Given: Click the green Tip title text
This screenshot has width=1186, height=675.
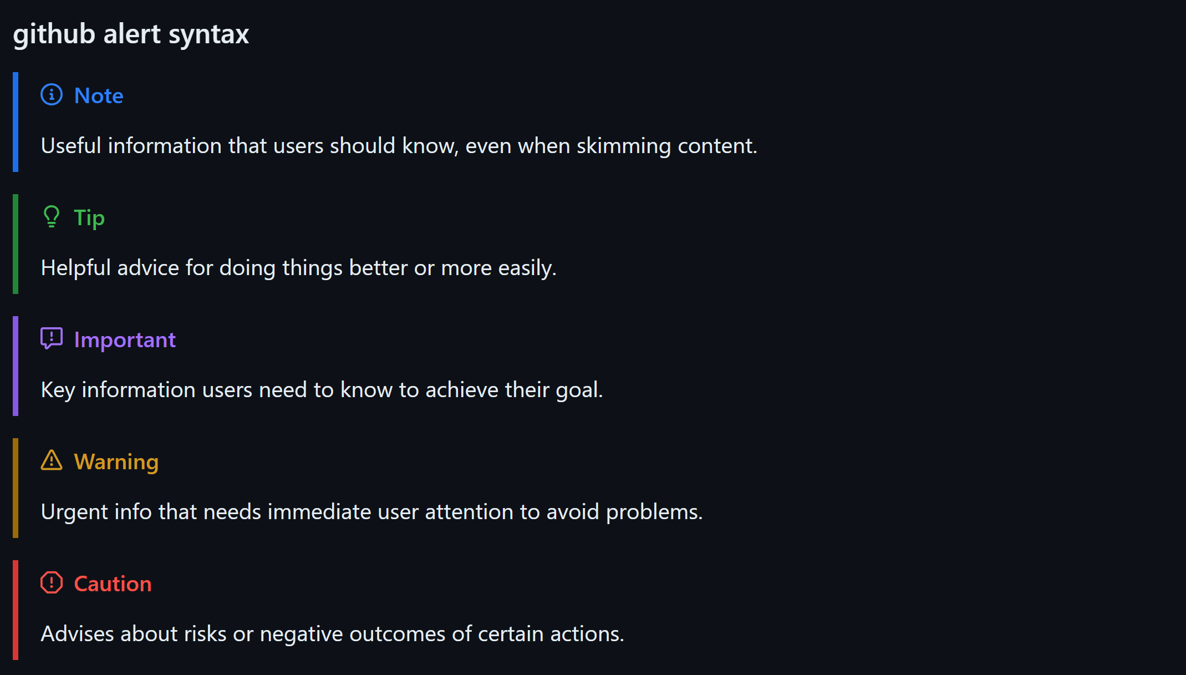Looking at the screenshot, I should (89, 217).
